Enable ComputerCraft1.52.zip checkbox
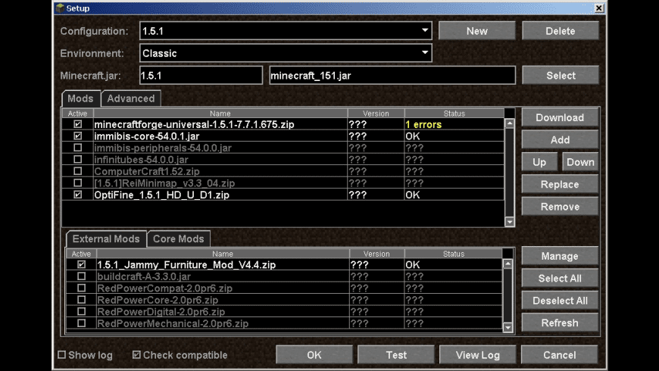The height and width of the screenshot is (371, 659). 78,171
